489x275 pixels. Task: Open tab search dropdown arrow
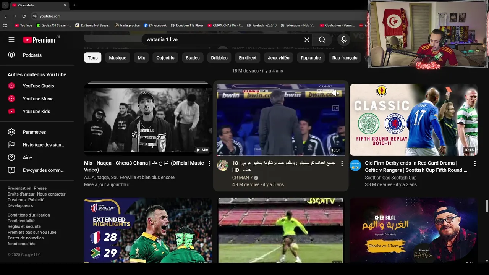(x=5, y=5)
